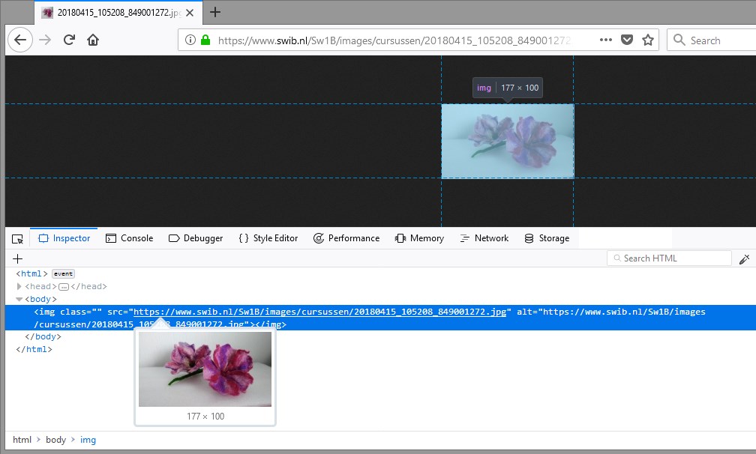Select the closing html tag
This screenshot has width=756, height=454.
pos(34,349)
